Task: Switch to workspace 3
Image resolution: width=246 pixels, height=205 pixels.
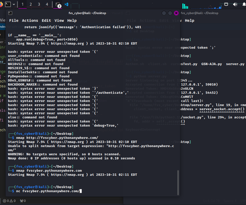Action: (x=39, y=4)
